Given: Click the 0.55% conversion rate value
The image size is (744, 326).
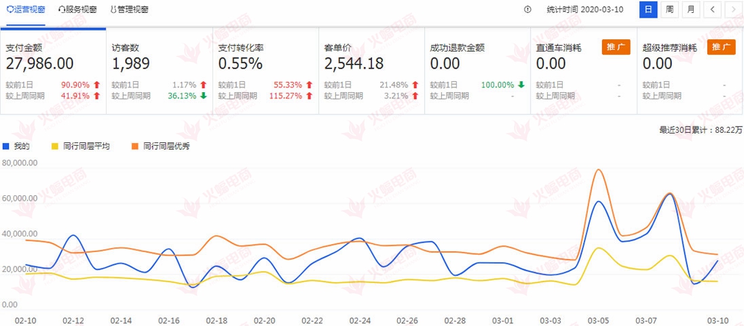Looking at the screenshot, I should 240,64.
